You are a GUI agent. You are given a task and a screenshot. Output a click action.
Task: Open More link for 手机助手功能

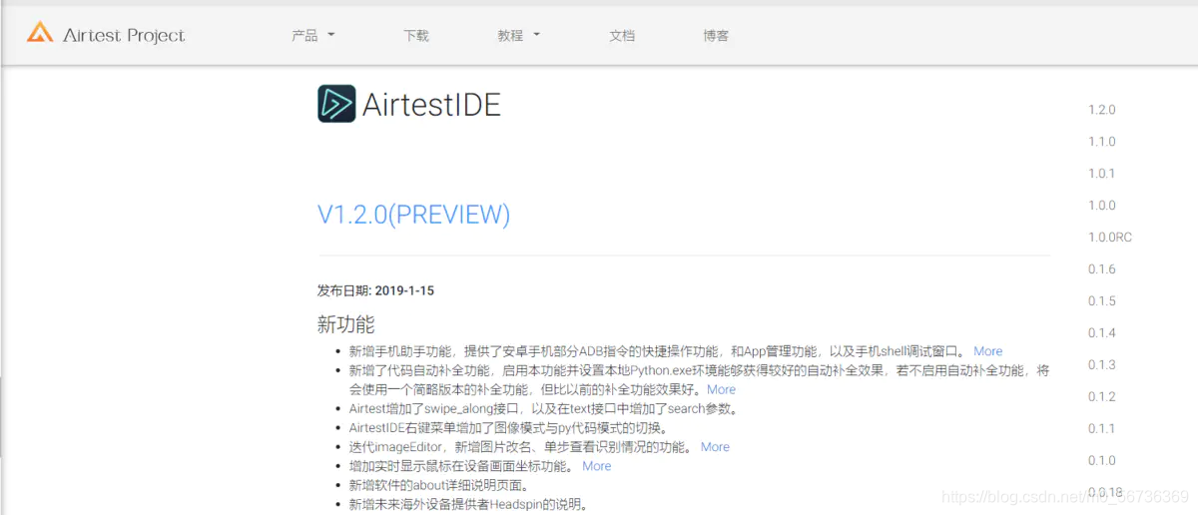(987, 351)
